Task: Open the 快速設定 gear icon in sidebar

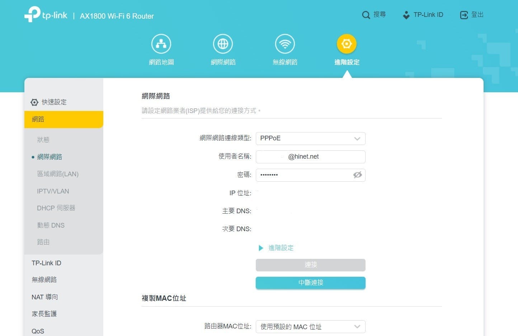Action: tap(34, 102)
